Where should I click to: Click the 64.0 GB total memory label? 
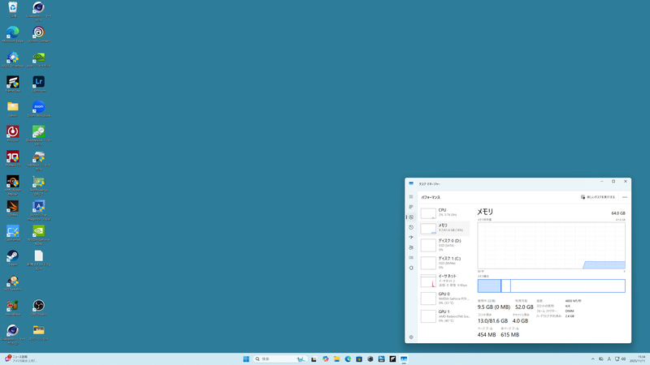click(x=618, y=213)
